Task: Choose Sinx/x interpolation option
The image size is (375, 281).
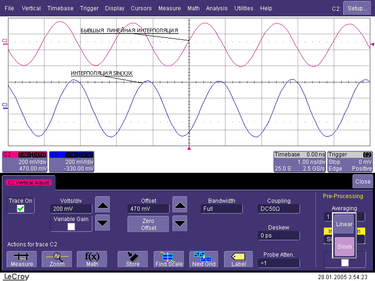Action: click(344, 246)
